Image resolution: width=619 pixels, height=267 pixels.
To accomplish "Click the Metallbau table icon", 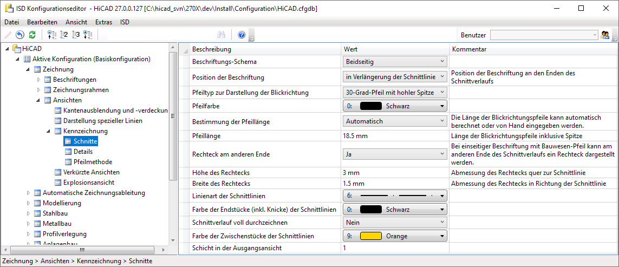I will 37,224.
